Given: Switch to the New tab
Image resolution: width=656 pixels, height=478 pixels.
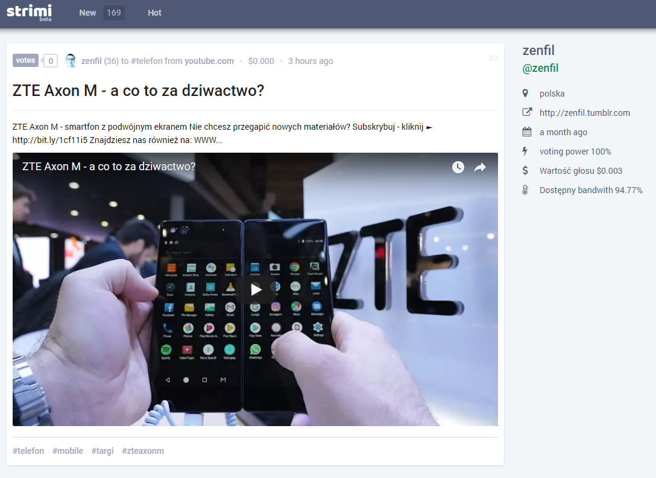Looking at the screenshot, I should 87,13.
